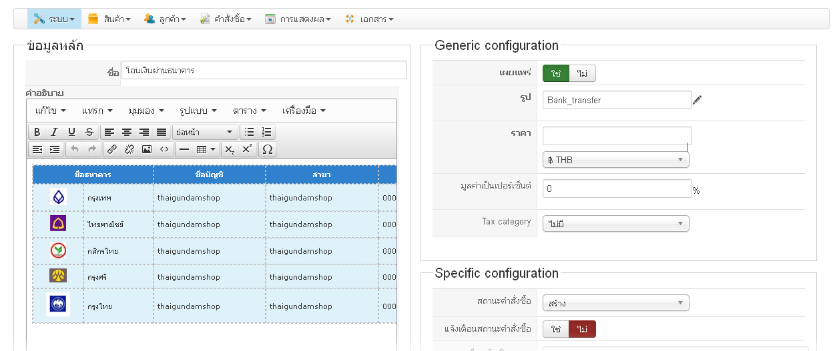Open the ระบบ menu button
839x351 pixels.
tap(54, 19)
